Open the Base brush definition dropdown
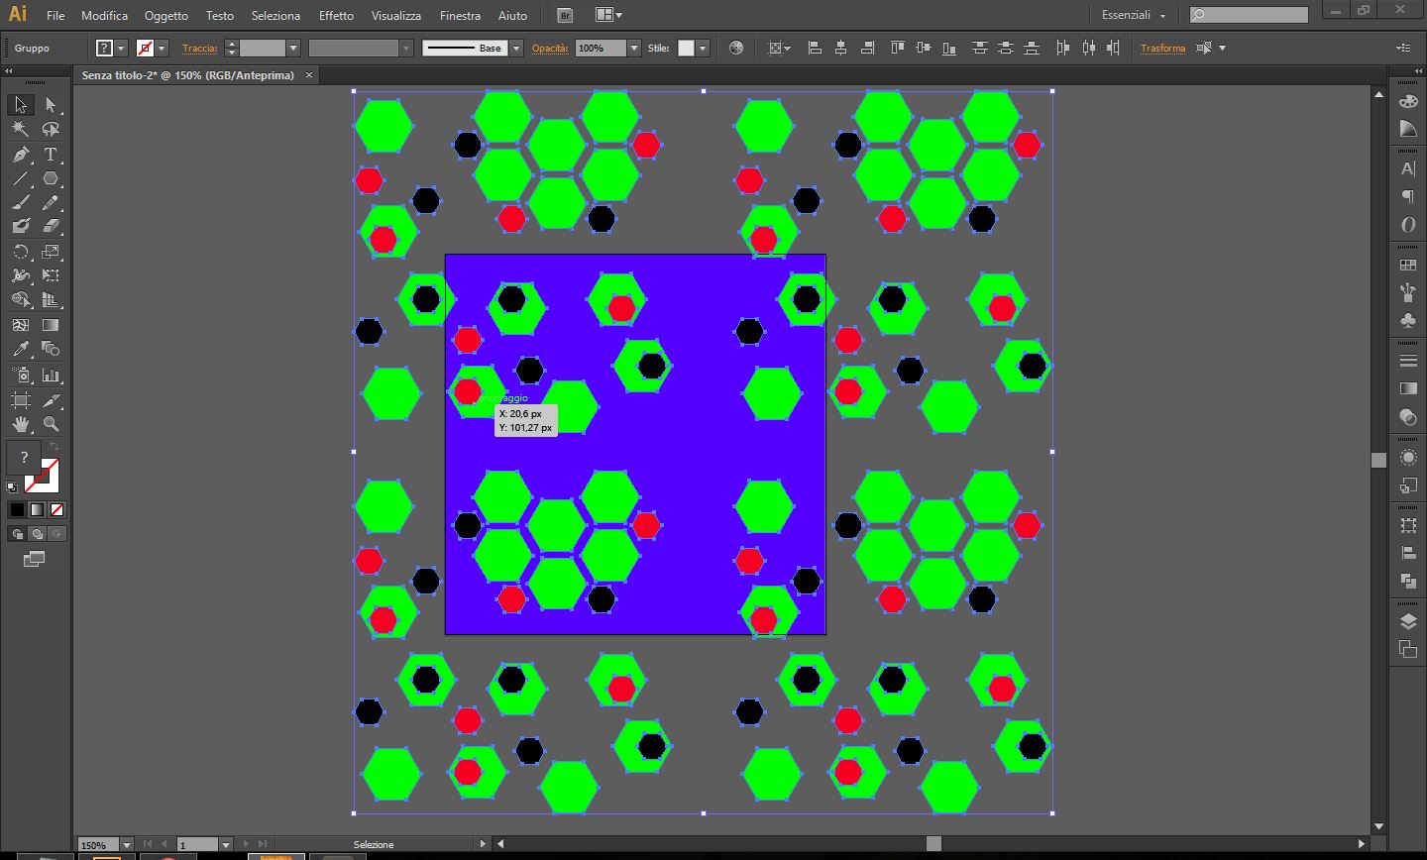Screen dimensions: 1427x860 coord(516,48)
